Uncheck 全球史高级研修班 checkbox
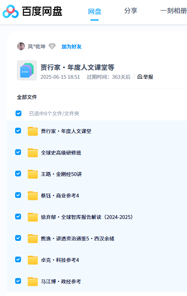The height and width of the screenshot is (296, 187). click(x=18, y=152)
